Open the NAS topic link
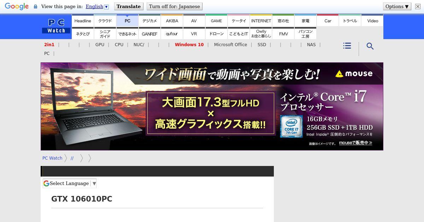424x222 pixels. point(311,45)
